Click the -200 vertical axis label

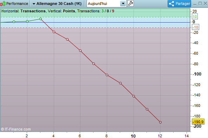point(197,126)
